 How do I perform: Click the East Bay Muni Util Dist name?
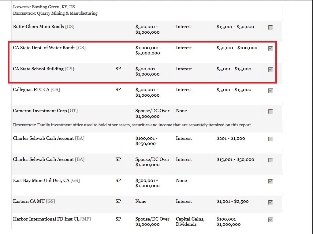coord(41,180)
